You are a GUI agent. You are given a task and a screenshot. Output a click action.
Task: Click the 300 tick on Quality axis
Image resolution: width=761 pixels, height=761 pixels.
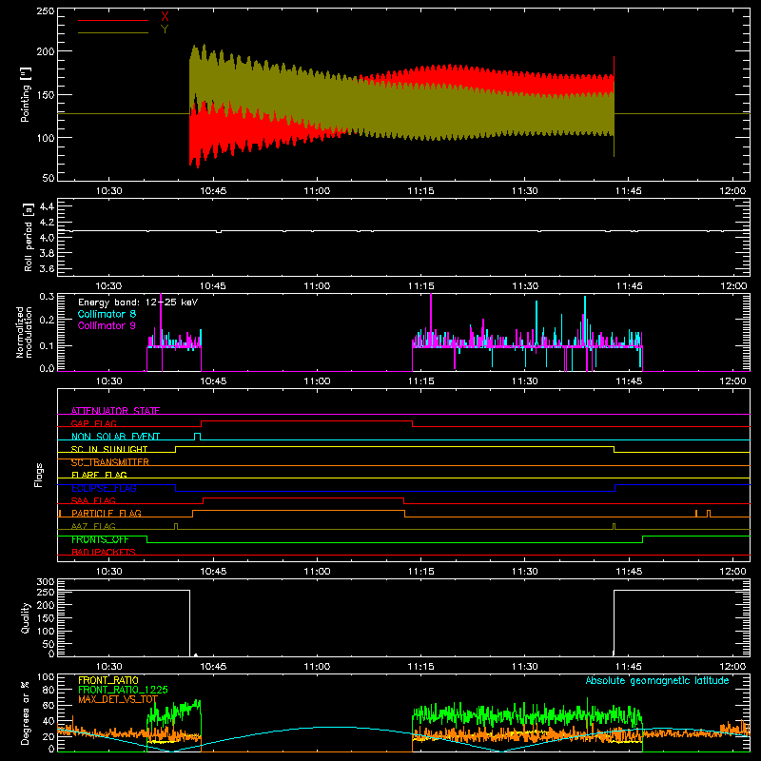46,582
